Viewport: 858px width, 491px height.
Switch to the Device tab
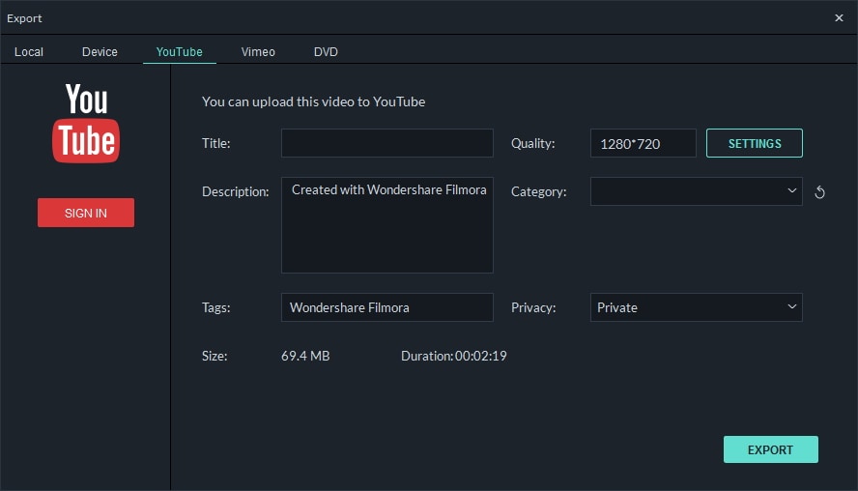tap(100, 51)
